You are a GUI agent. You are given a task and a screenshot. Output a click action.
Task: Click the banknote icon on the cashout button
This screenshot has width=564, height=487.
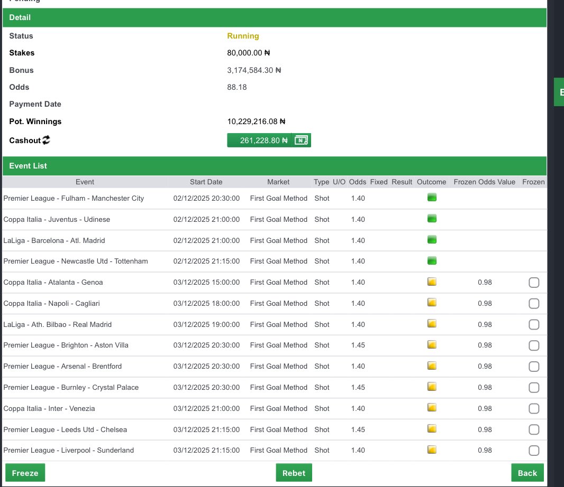point(301,141)
